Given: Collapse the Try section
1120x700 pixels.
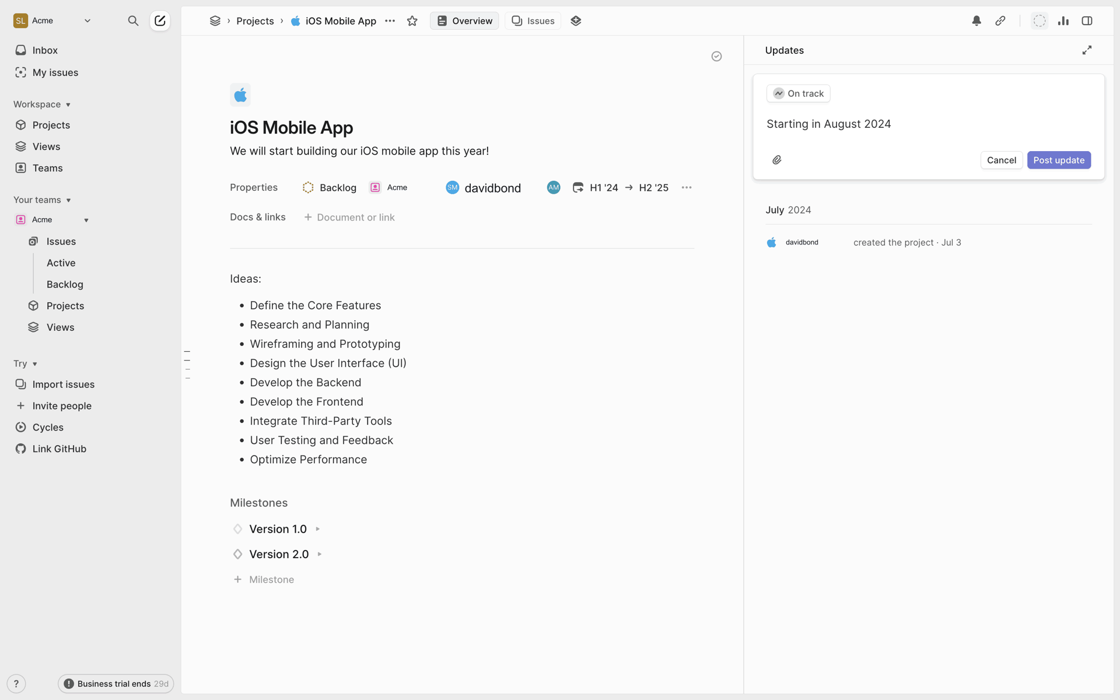Looking at the screenshot, I should (x=26, y=364).
